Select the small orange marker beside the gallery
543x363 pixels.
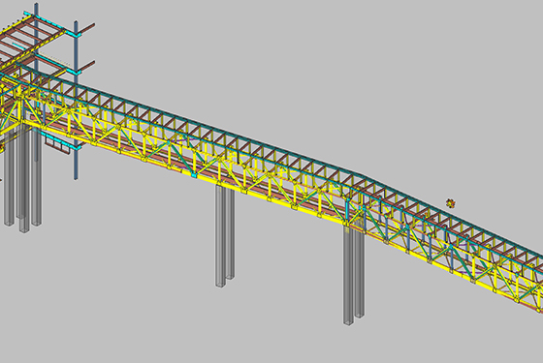pos(450,203)
